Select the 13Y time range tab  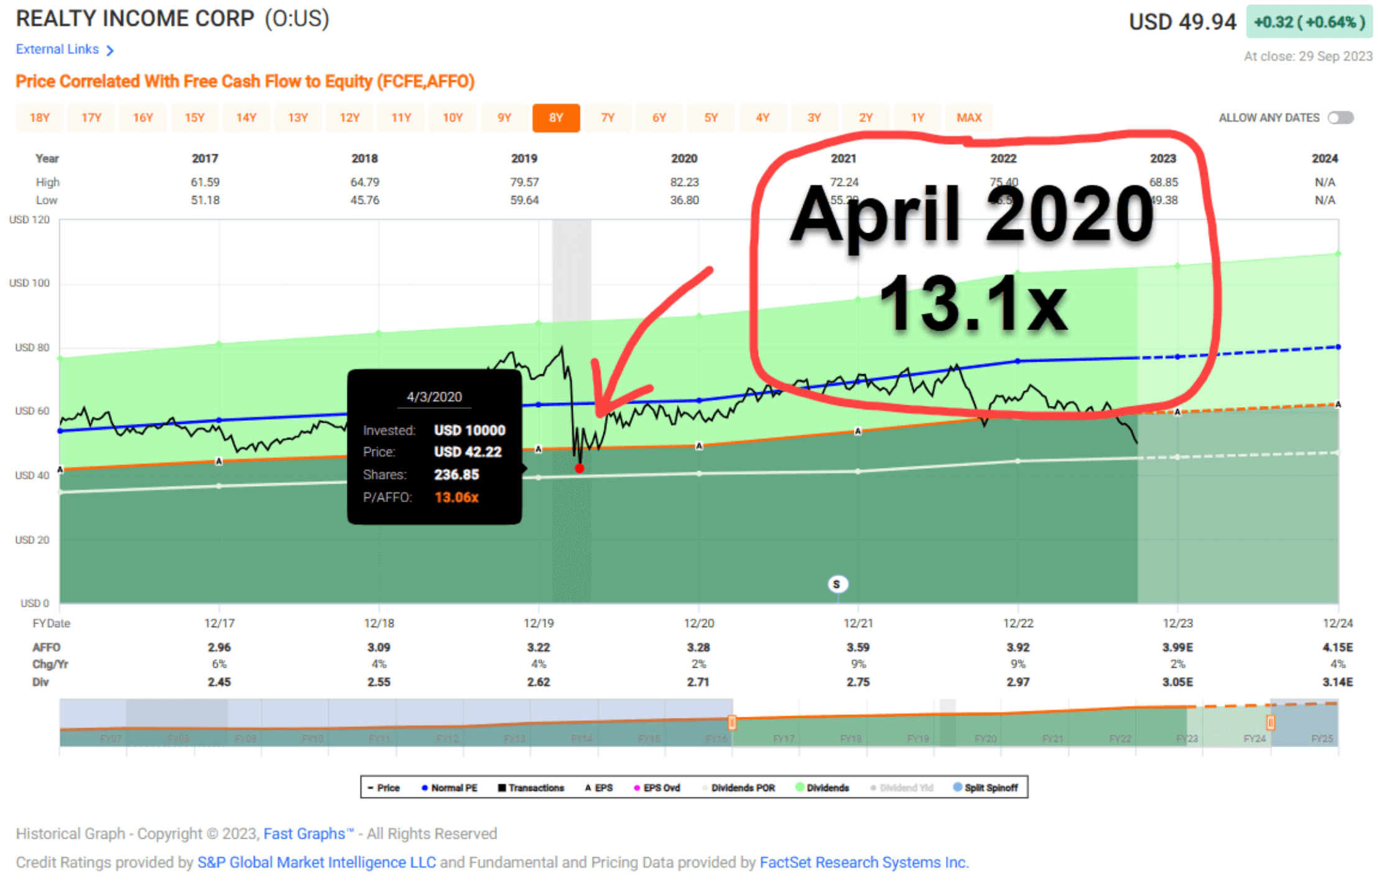pyautogui.click(x=298, y=117)
